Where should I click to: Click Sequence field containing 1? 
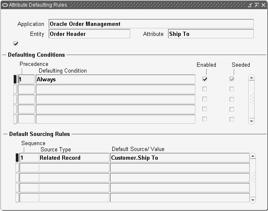[x=29, y=158]
